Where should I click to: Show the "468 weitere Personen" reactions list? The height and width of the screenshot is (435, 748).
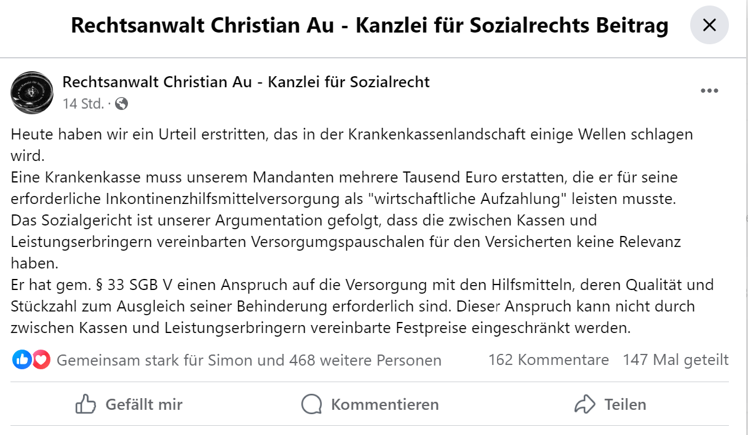coord(365,360)
